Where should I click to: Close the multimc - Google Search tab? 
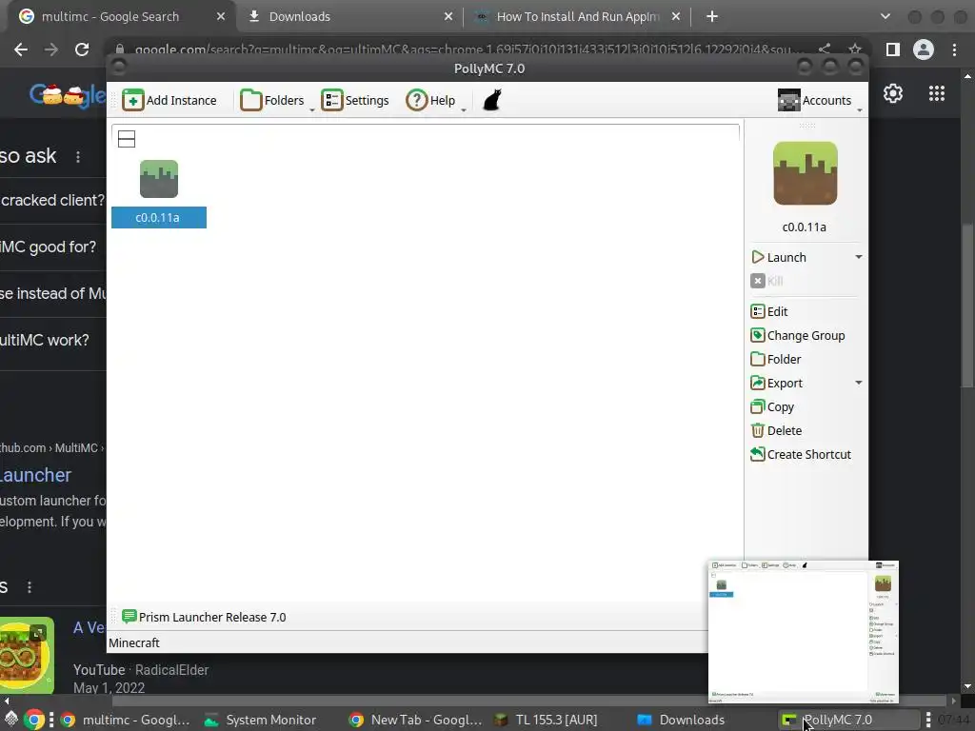(x=221, y=17)
